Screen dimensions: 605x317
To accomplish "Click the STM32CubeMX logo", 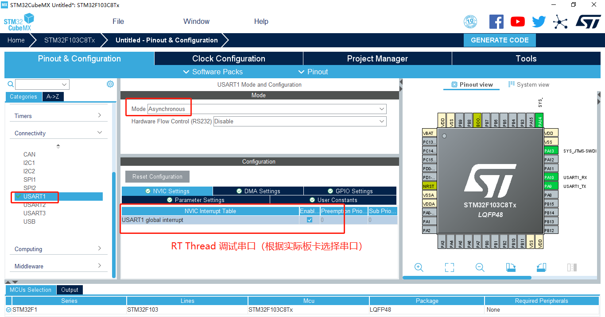I will tap(19, 22).
